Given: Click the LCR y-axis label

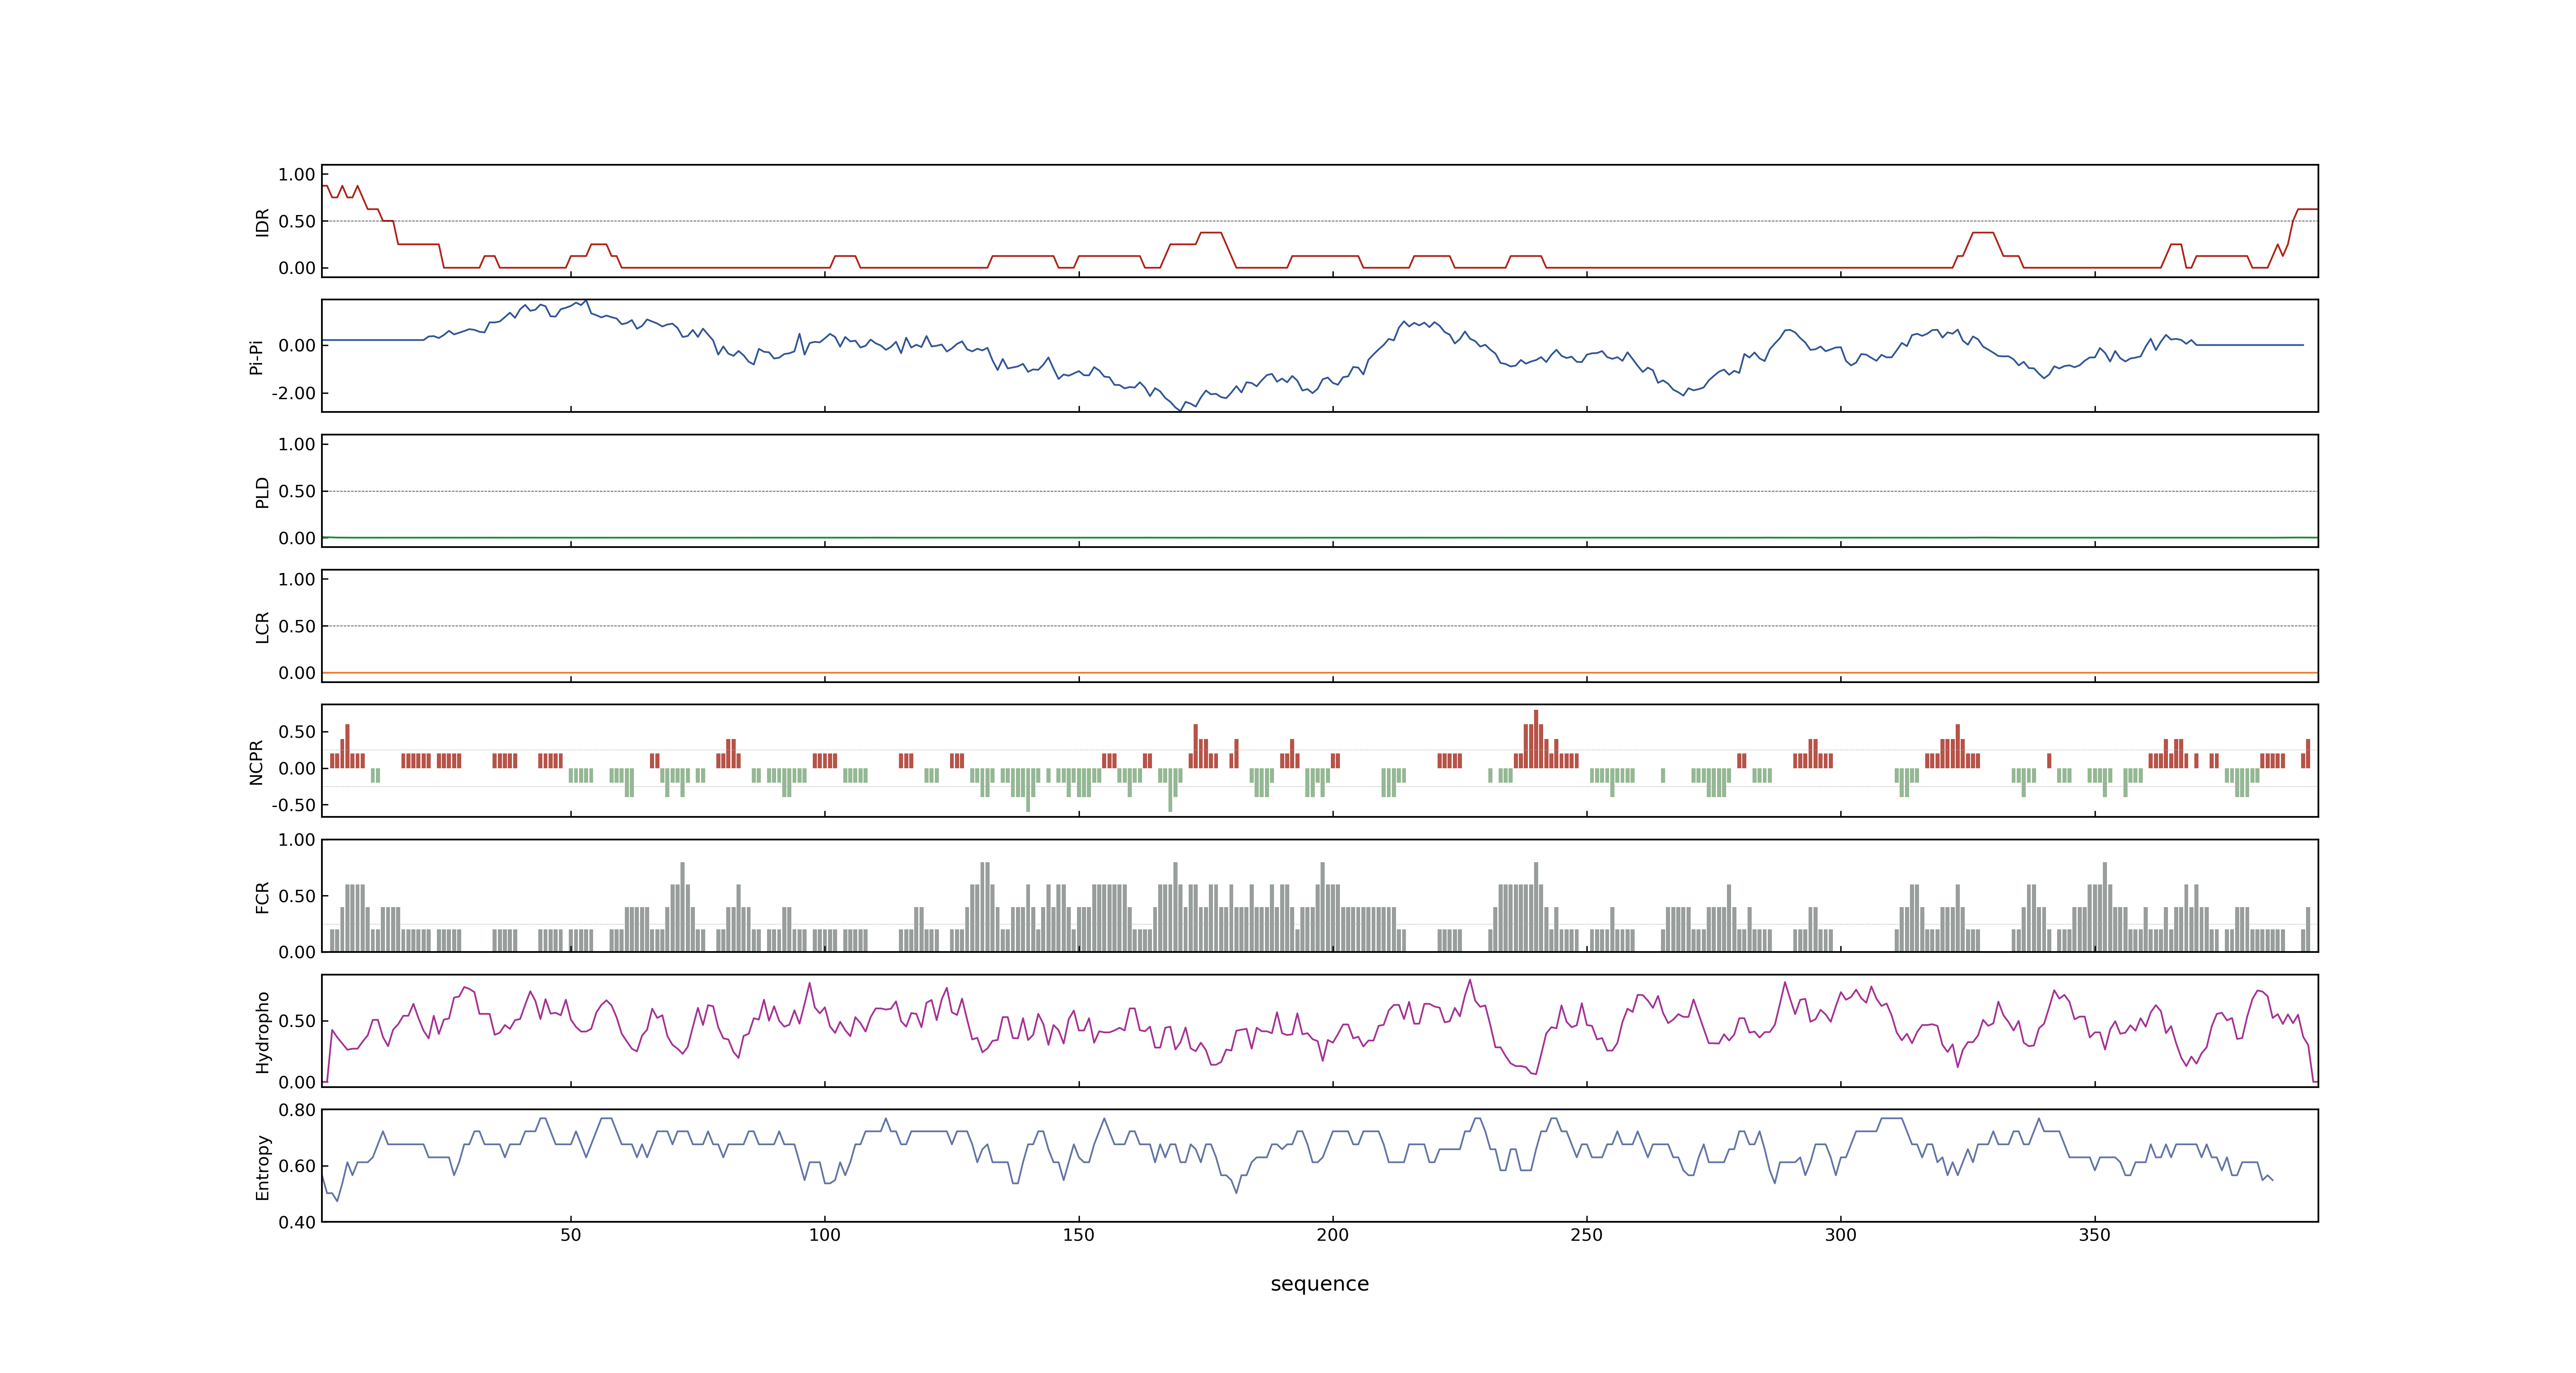Looking at the screenshot, I should pyautogui.click(x=263, y=627).
